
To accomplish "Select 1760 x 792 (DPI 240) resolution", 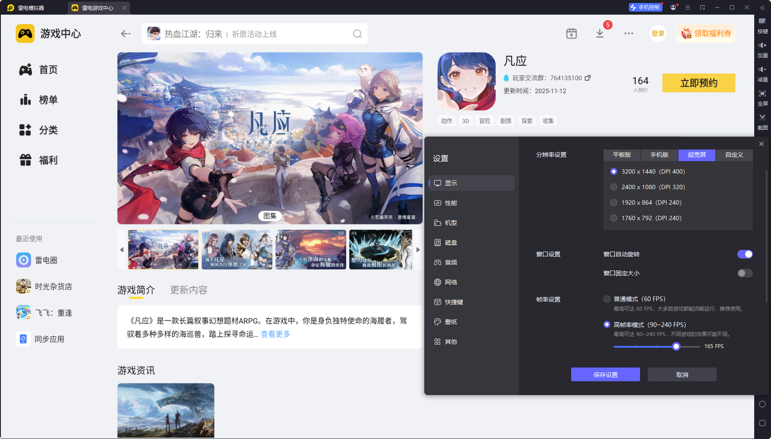I will click(x=646, y=218).
